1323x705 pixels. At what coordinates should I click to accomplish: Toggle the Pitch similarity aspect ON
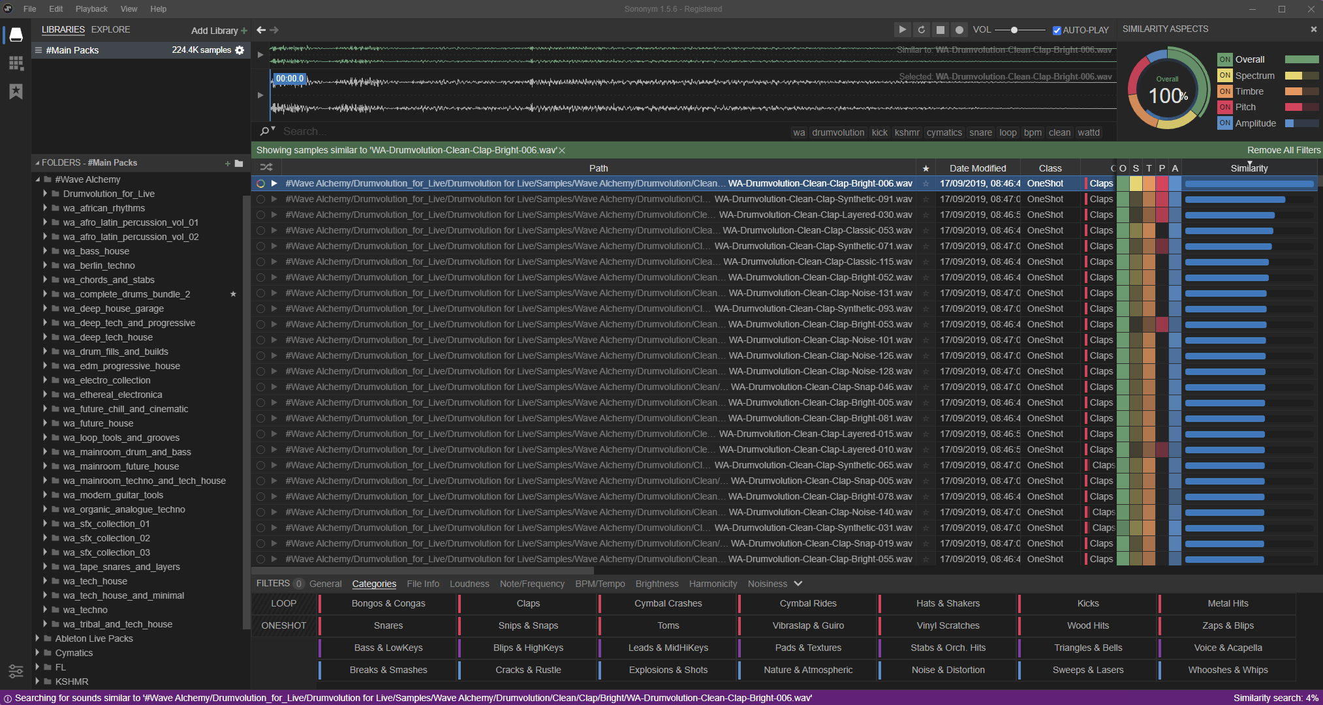pos(1225,107)
